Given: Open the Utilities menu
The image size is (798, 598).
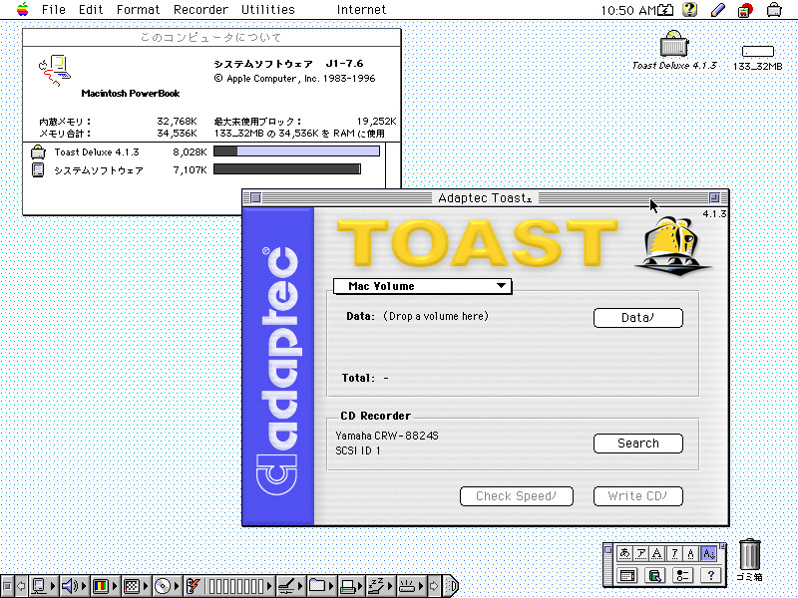Looking at the screenshot, I should (267, 9).
